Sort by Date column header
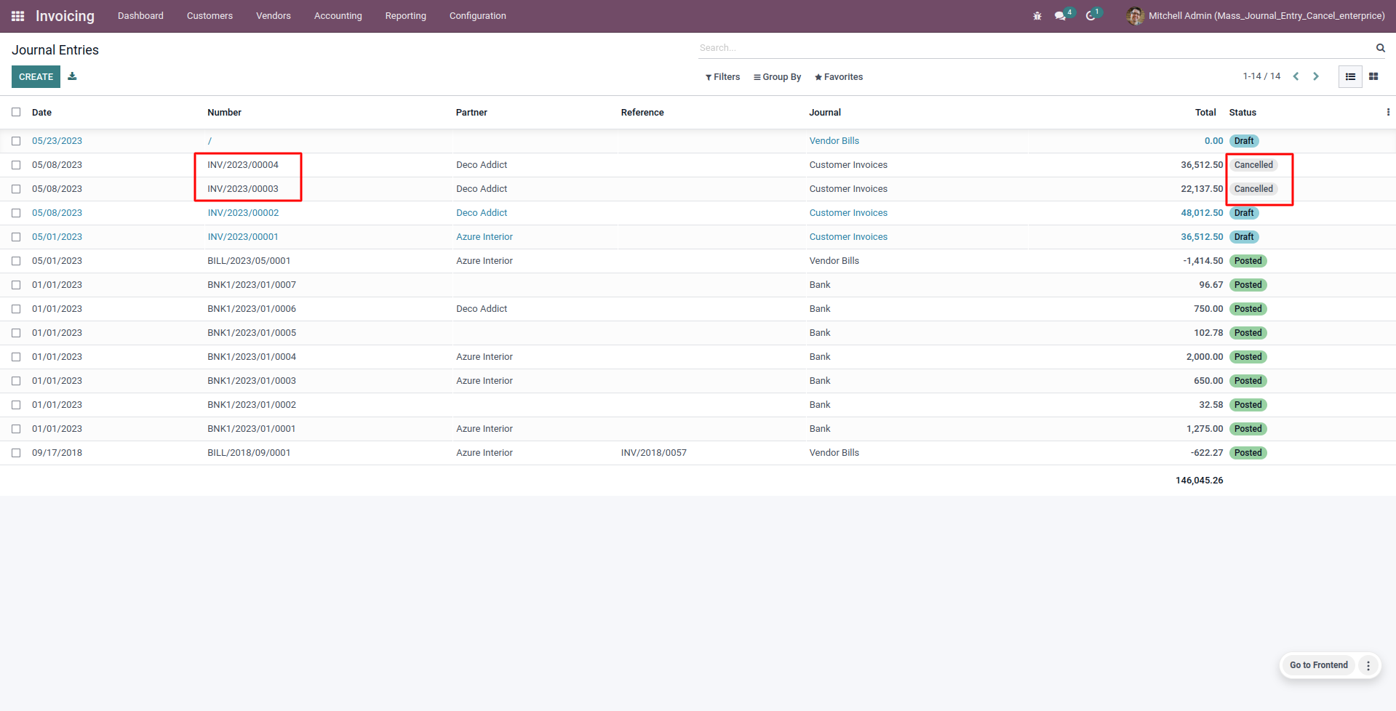This screenshot has width=1396, height=711. (41, 113)
